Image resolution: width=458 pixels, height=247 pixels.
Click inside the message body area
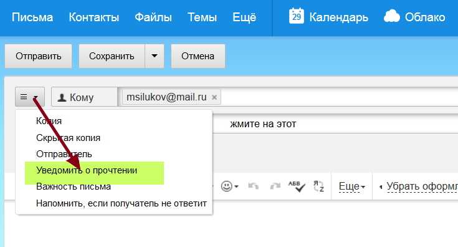click(x=231, y=224)
